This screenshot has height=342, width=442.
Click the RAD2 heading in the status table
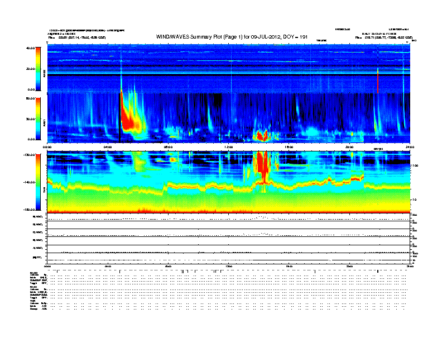33,273
